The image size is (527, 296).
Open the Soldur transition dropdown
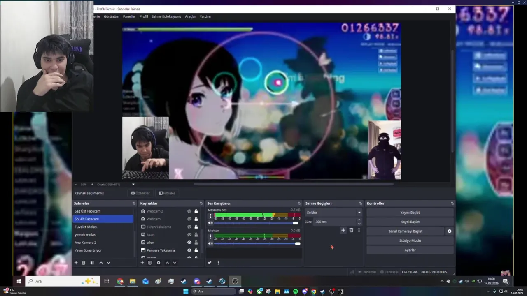pos(333,212)
